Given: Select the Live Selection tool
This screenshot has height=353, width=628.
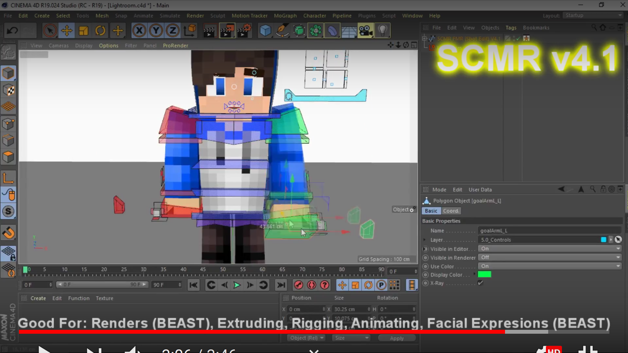Looking at the screenshot, I should 50,31.
